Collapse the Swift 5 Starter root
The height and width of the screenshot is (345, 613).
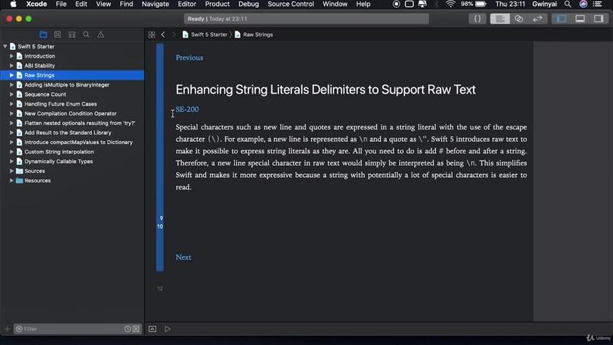[x=5, y=46]
